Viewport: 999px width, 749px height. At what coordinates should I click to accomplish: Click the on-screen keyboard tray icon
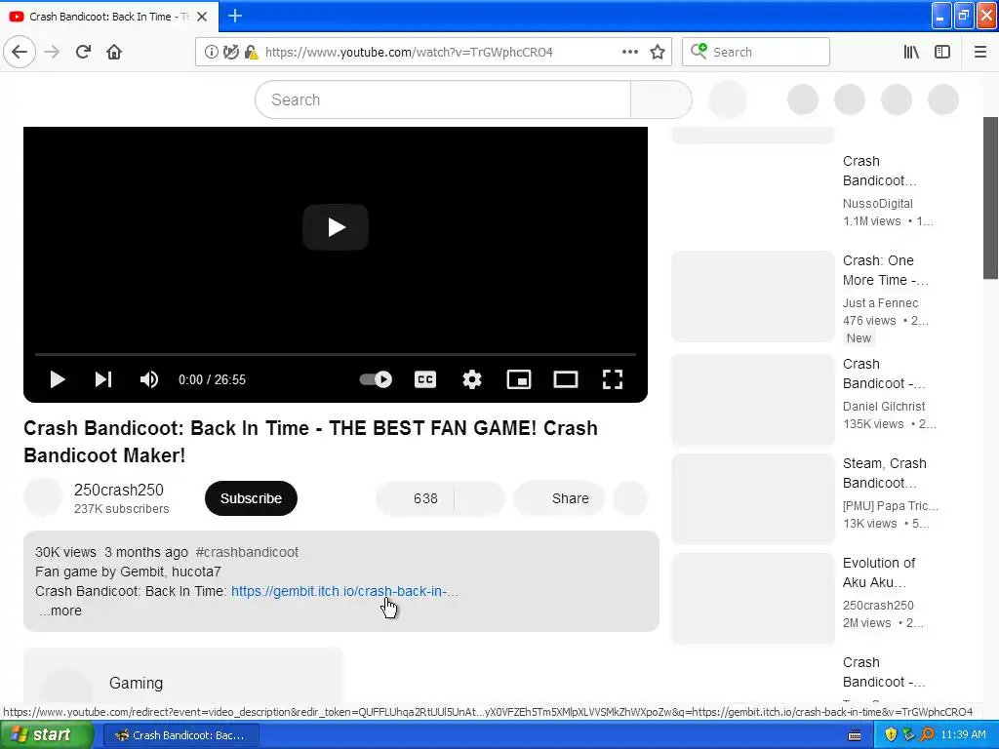tap(855, 735)
